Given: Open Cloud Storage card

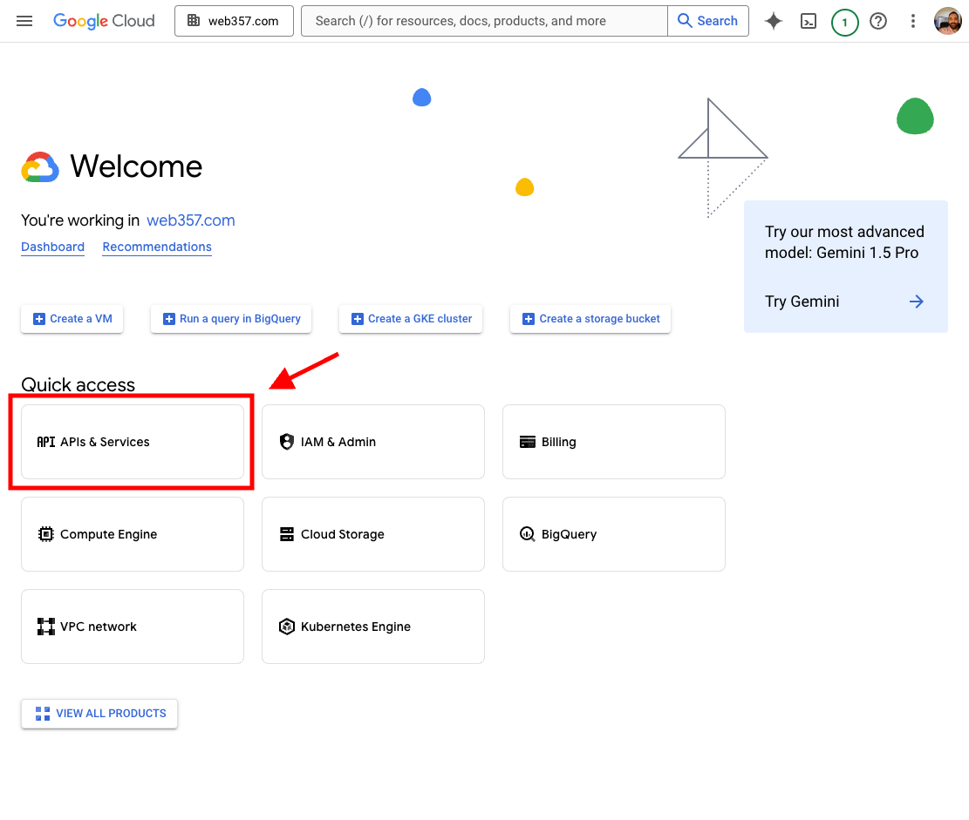Looking at the screenshot, I should pyautogui.click(x=373, y=534).
